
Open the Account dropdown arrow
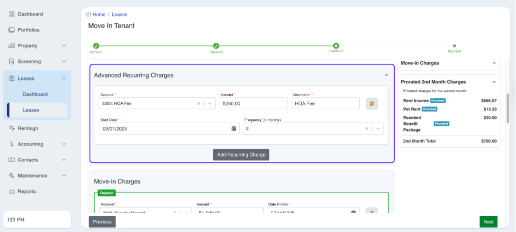tap(210, 103)
